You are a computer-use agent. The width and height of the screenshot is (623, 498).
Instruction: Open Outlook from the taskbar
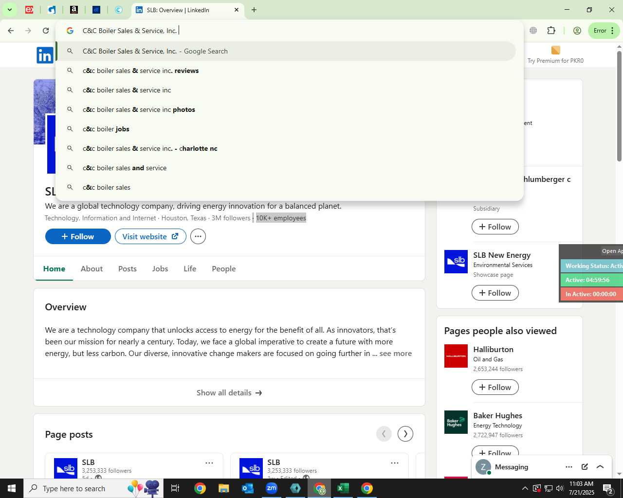click(248, 488)
